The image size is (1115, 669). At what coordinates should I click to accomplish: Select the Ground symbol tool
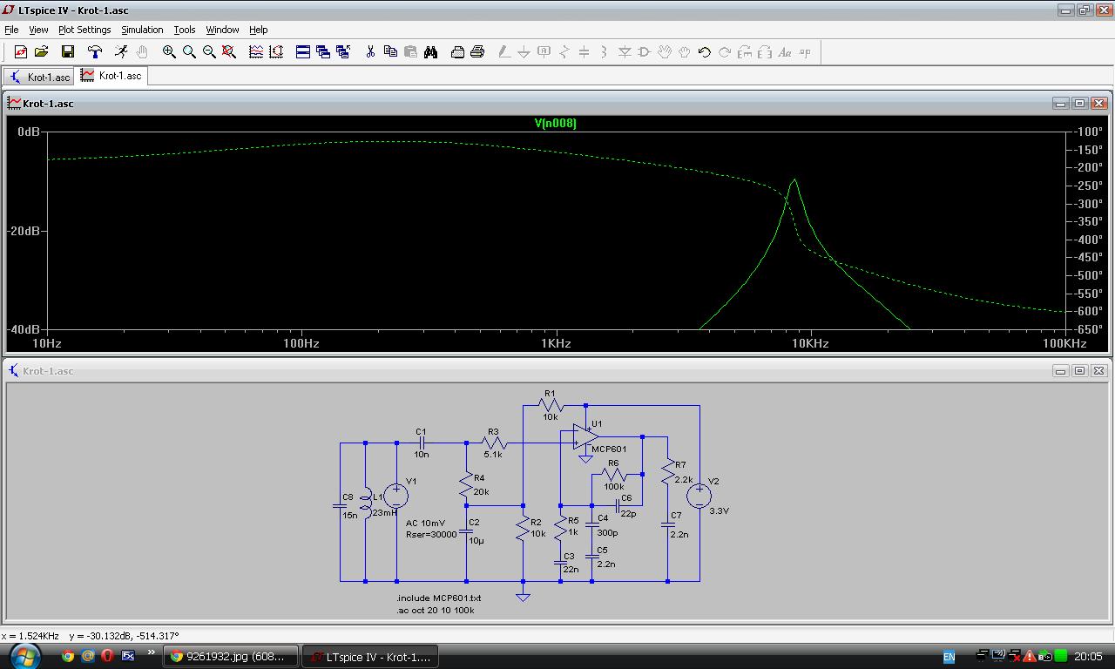tap(524, 52)
